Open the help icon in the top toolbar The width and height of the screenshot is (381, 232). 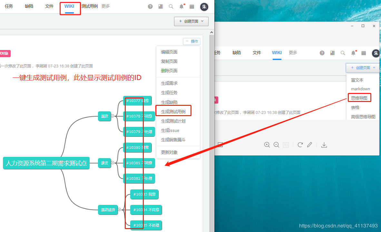coord(150,6)
